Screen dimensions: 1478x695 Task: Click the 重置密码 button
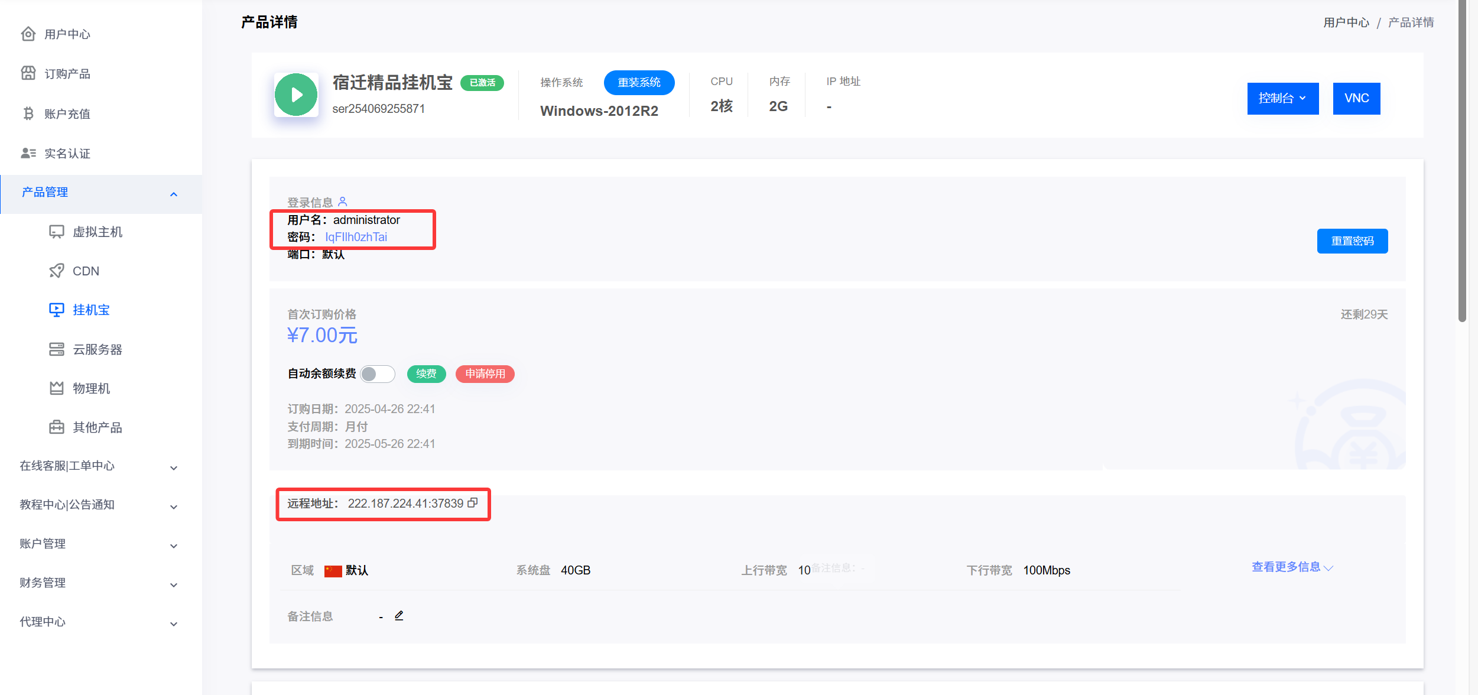[x=1352, y=241]
